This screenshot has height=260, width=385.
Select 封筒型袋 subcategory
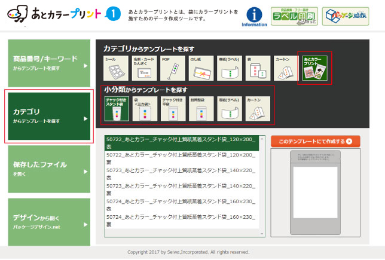[x=201, y=109]
